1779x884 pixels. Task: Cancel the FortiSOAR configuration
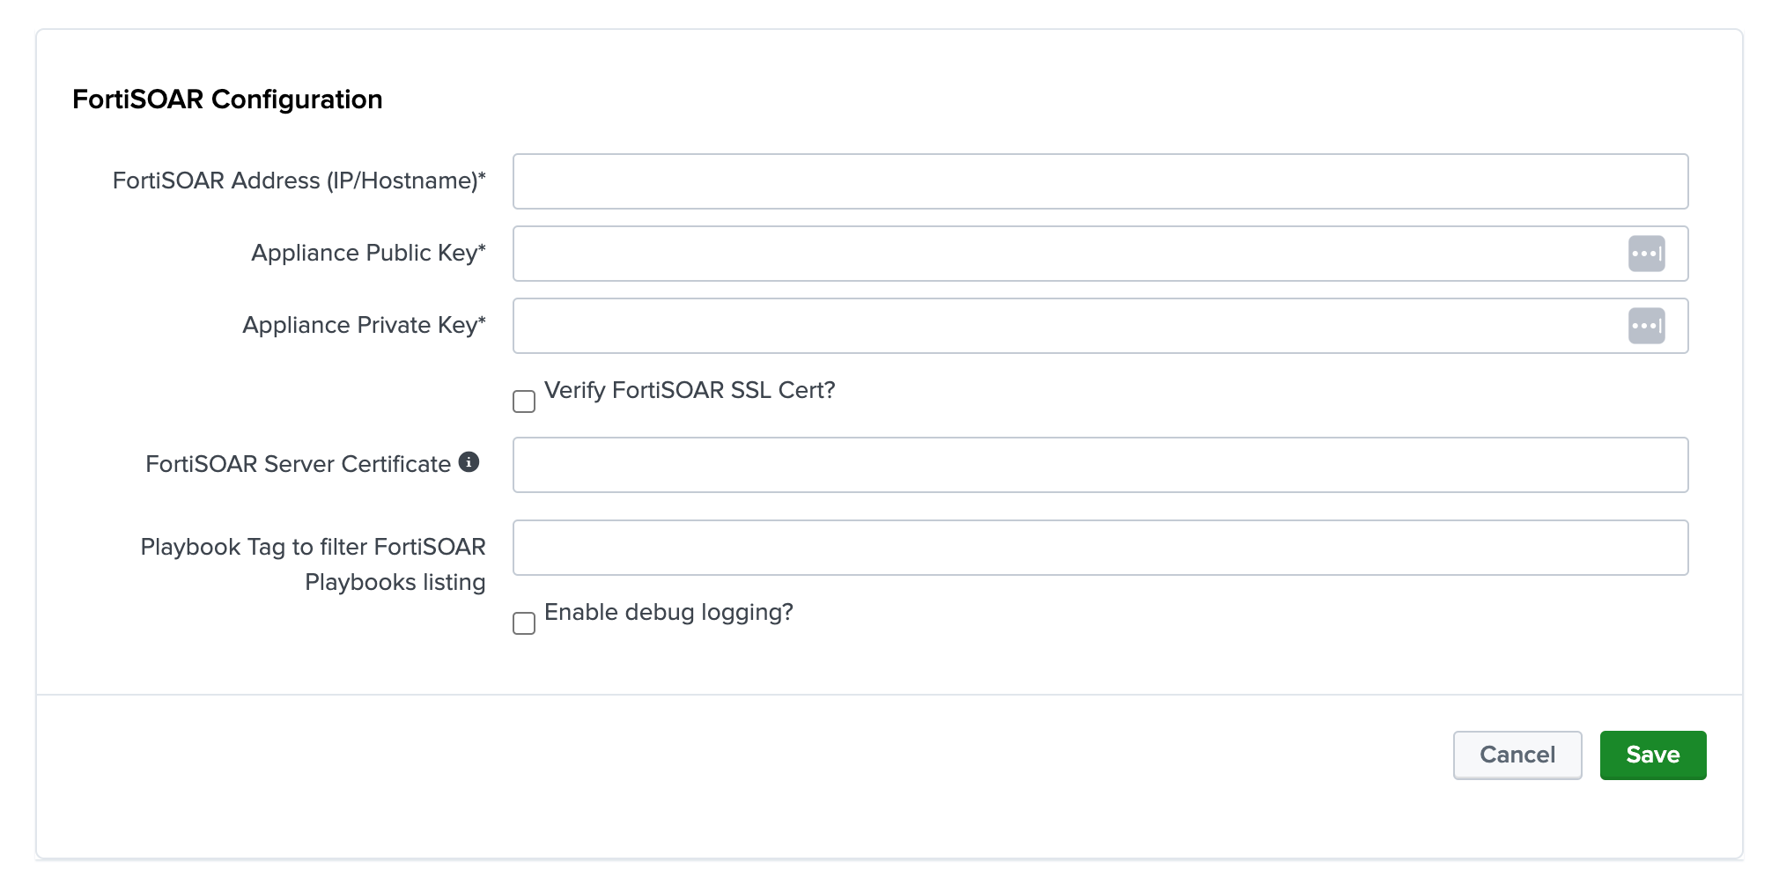pyautogui.click(x=1517, y=755)
